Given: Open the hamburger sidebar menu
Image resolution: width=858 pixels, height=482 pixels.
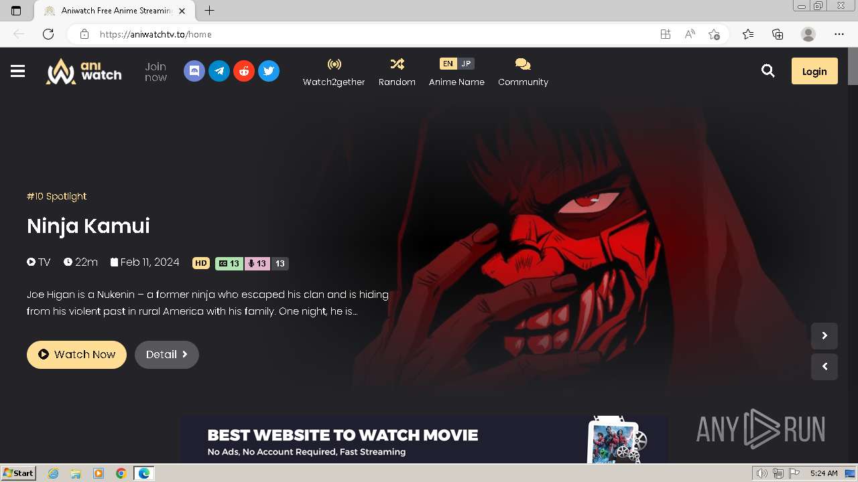Looking at the screenshot, I should (18, 71).
